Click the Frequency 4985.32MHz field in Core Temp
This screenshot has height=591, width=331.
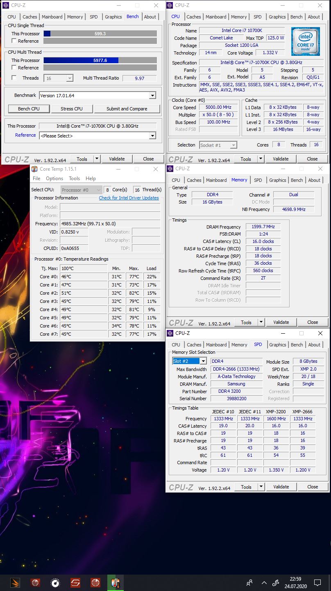coord(110,224)
